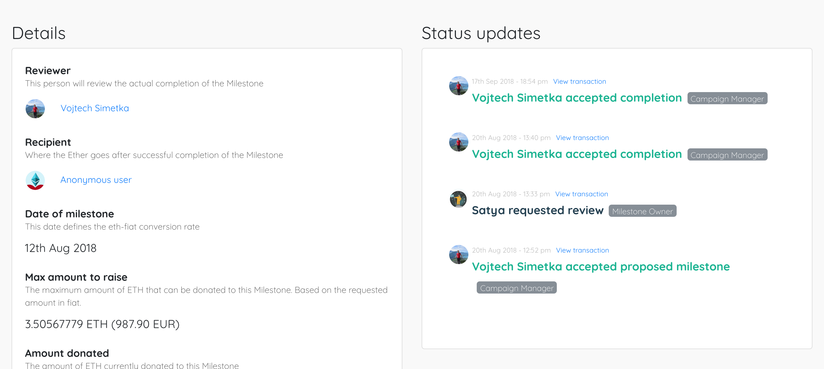
Task: Click the 'Status updates' section heading
Action: 481,33
